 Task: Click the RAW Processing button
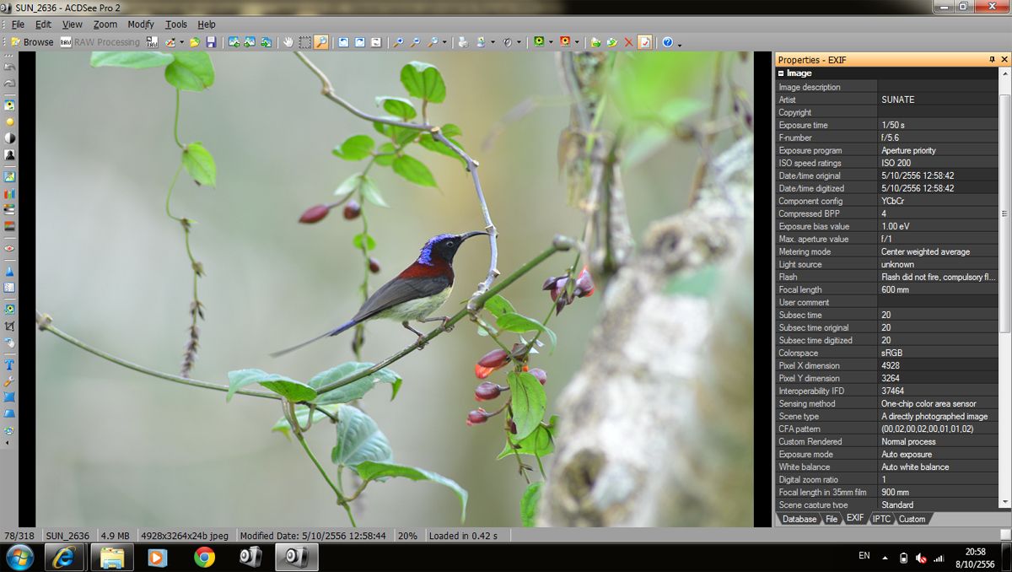[x=100, y=41]
